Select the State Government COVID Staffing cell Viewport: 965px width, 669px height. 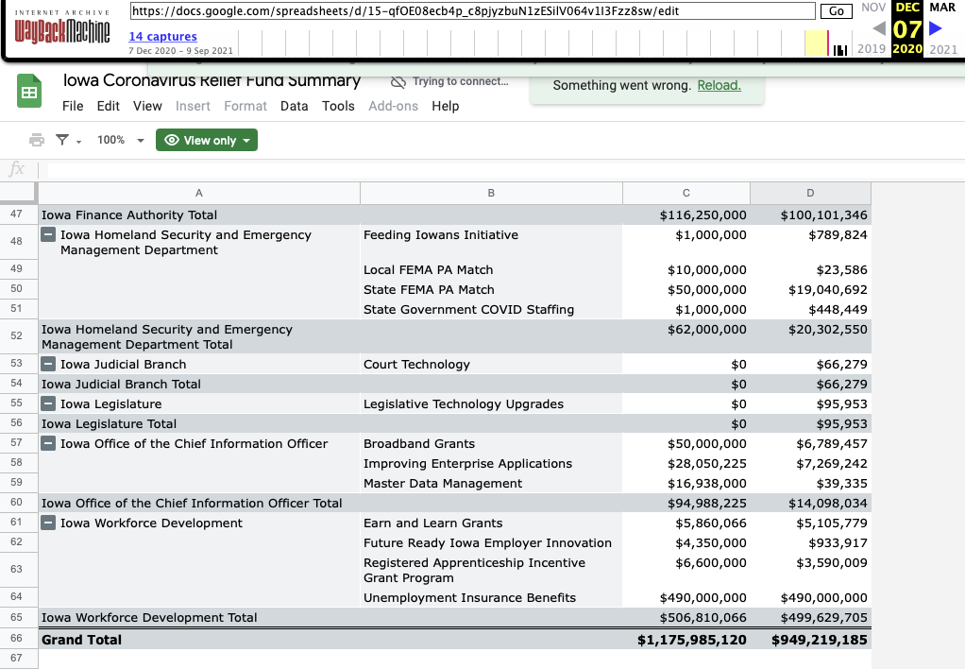(491, 309)
